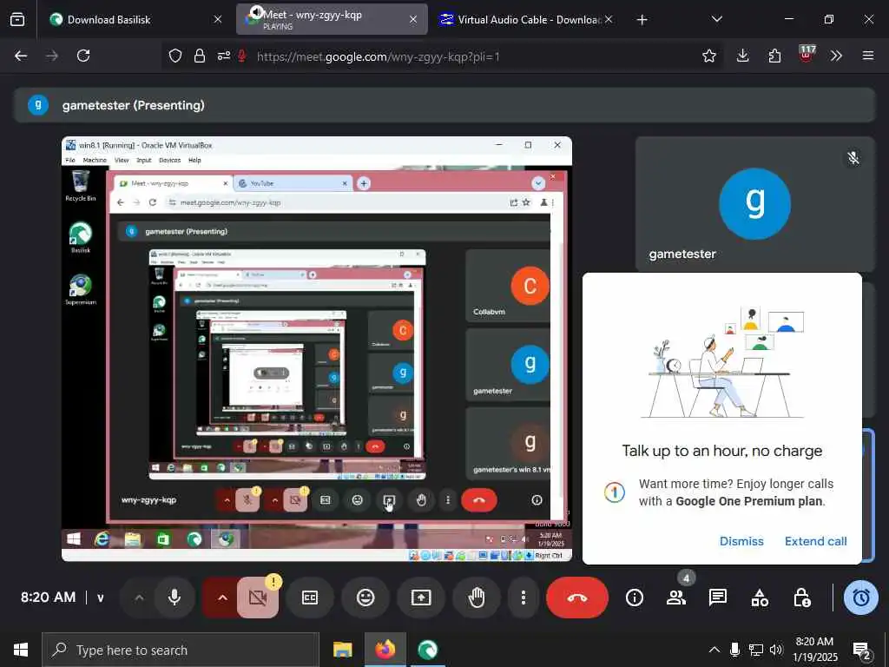Click the tracking protection shield icon
This screenshot has width=889, height=667.
click(x=175, y=56)
